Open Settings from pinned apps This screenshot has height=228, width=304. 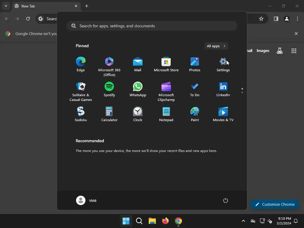pos(223,64)
